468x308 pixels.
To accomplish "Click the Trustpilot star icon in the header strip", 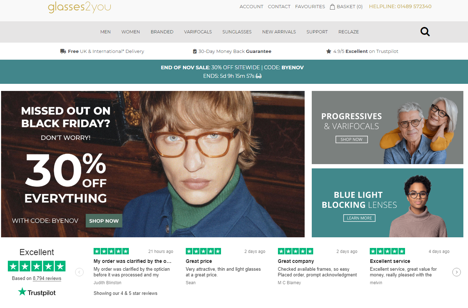I will pos(328,51).
